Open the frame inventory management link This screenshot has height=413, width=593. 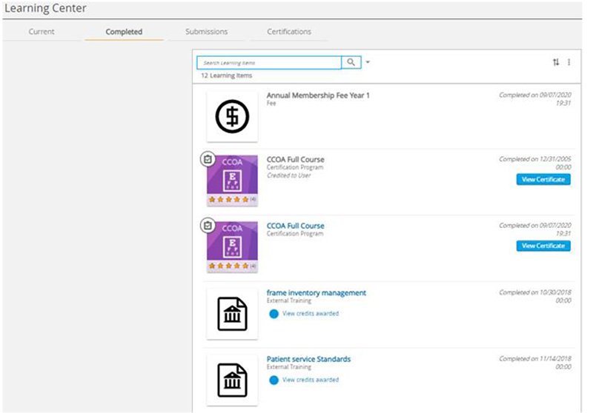(x=317, y=292)
